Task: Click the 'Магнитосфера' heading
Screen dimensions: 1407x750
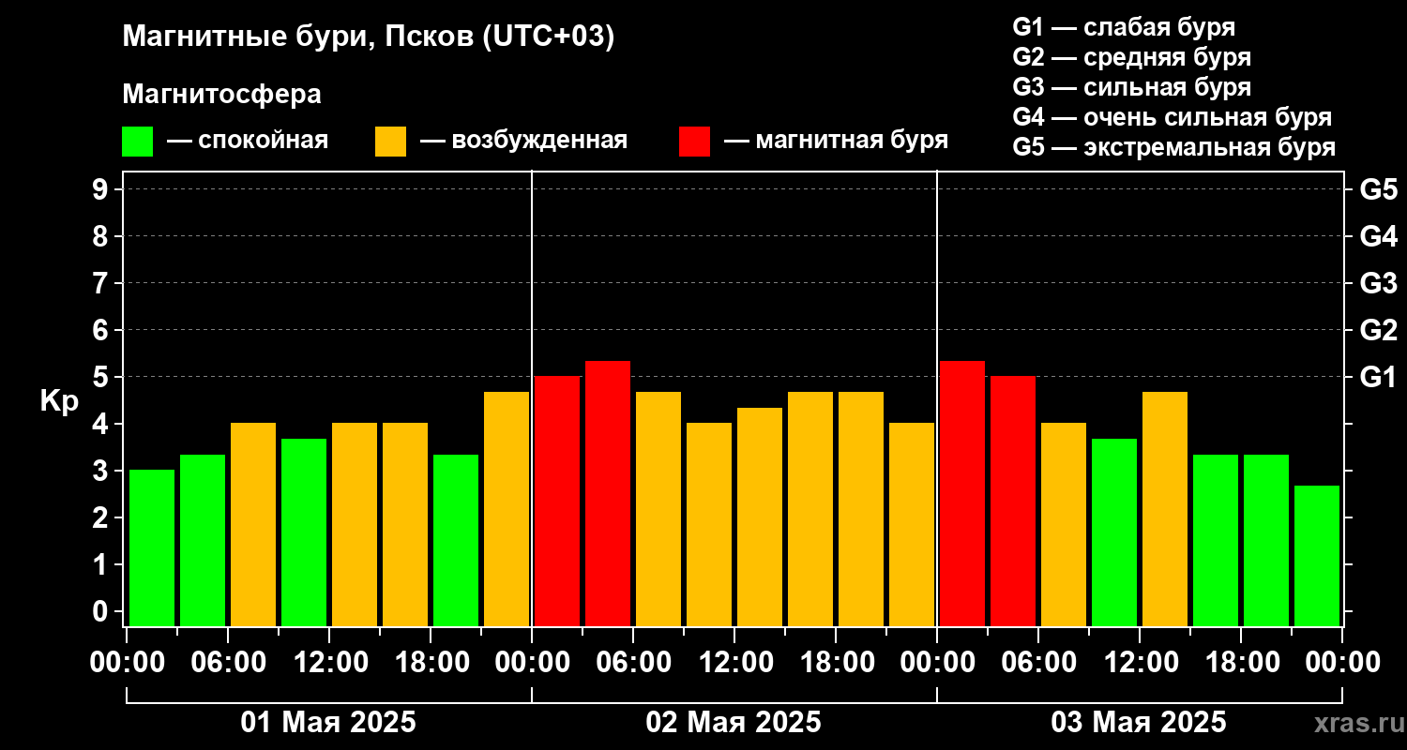Action: tap(221, 95)
